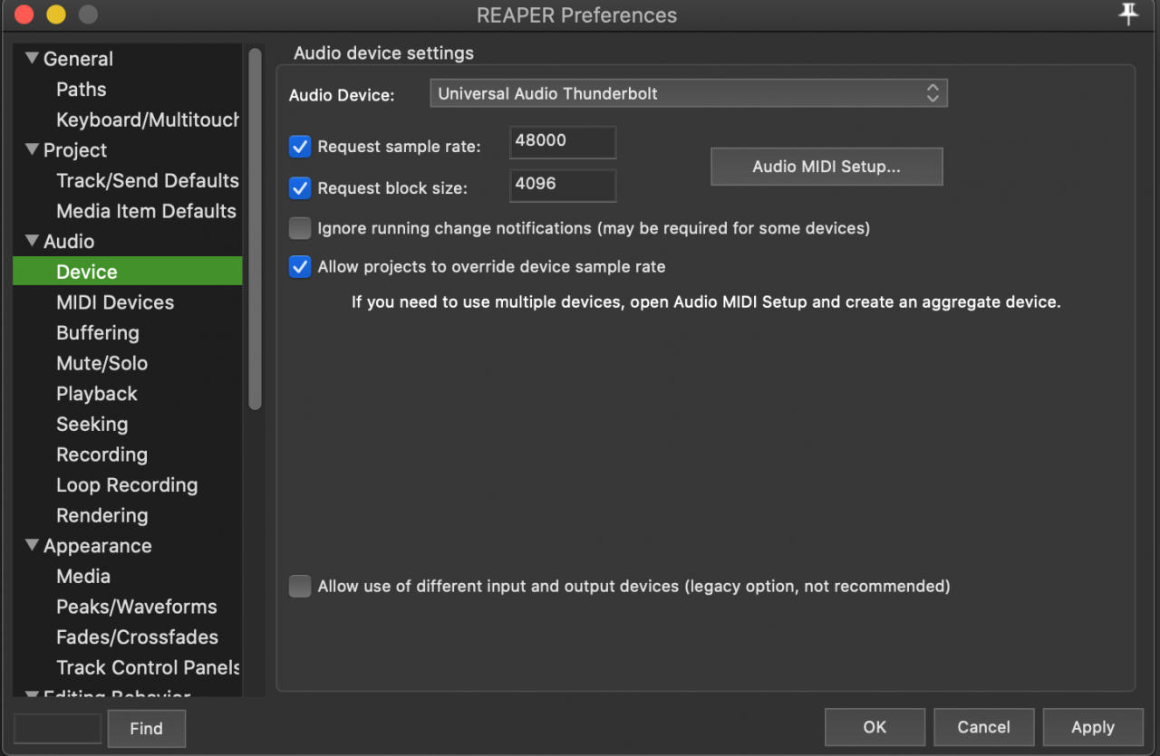Select the Recording preferences page

click(x=101, y=455)
